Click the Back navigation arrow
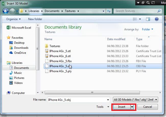The width and height of the screenshot is (166, 117). [6, 11]
